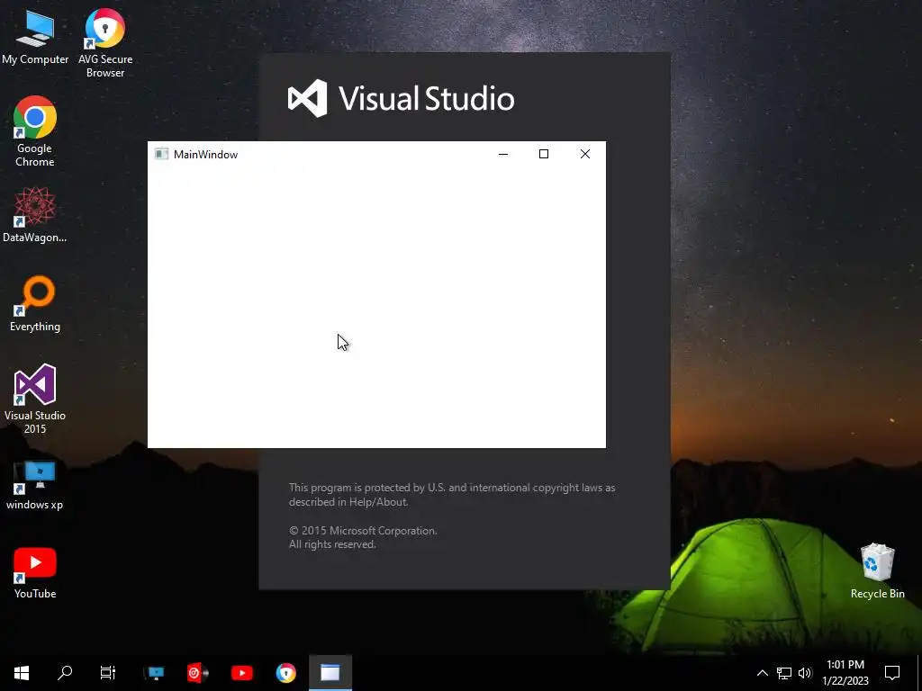Open the volume control in tray

(805, 673)
